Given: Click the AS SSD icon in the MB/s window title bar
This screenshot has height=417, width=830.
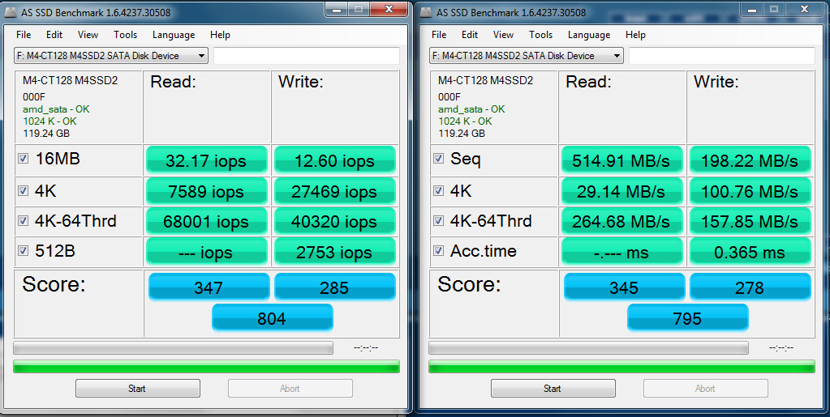Looking at the screenshot, I should click(x=427, y=11).
